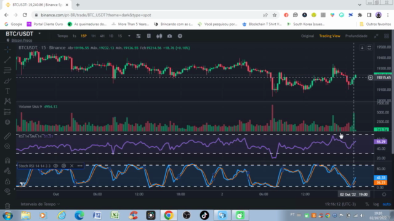Change the candlestick chart type

click(159, 36)
